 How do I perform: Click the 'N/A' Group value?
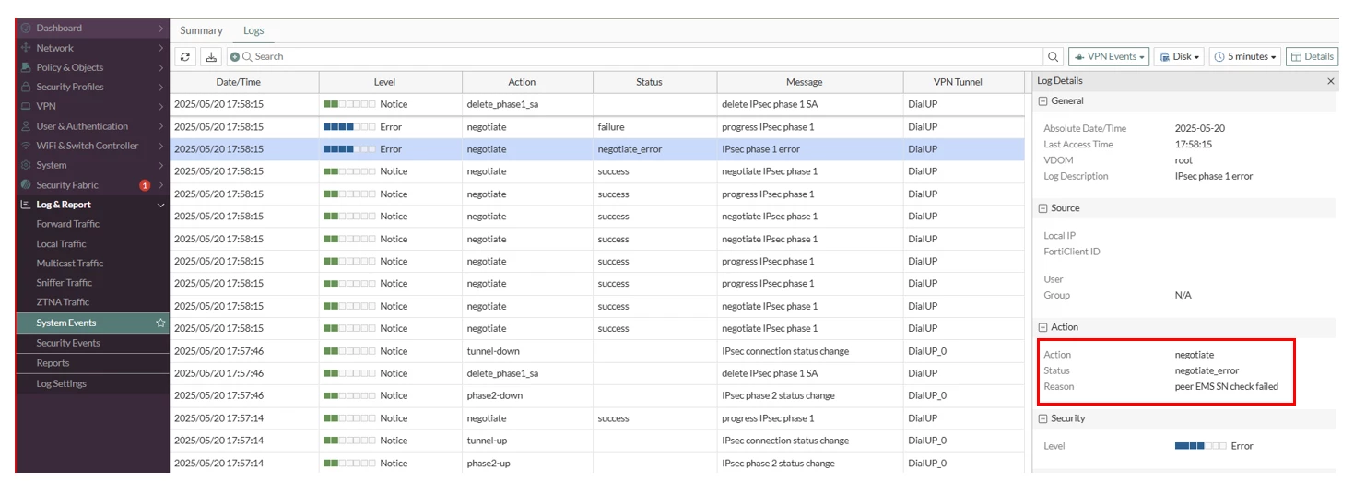[1183, 295]
